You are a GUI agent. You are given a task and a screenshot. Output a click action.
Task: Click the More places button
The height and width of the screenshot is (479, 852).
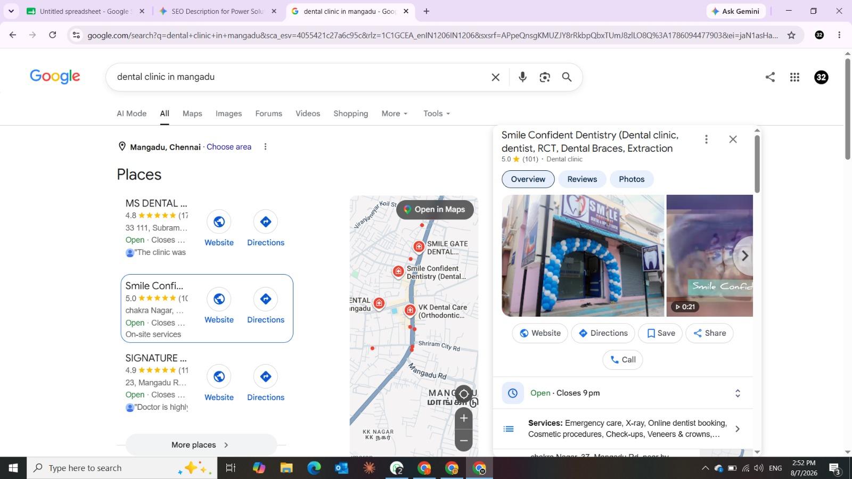click(201, 445)
